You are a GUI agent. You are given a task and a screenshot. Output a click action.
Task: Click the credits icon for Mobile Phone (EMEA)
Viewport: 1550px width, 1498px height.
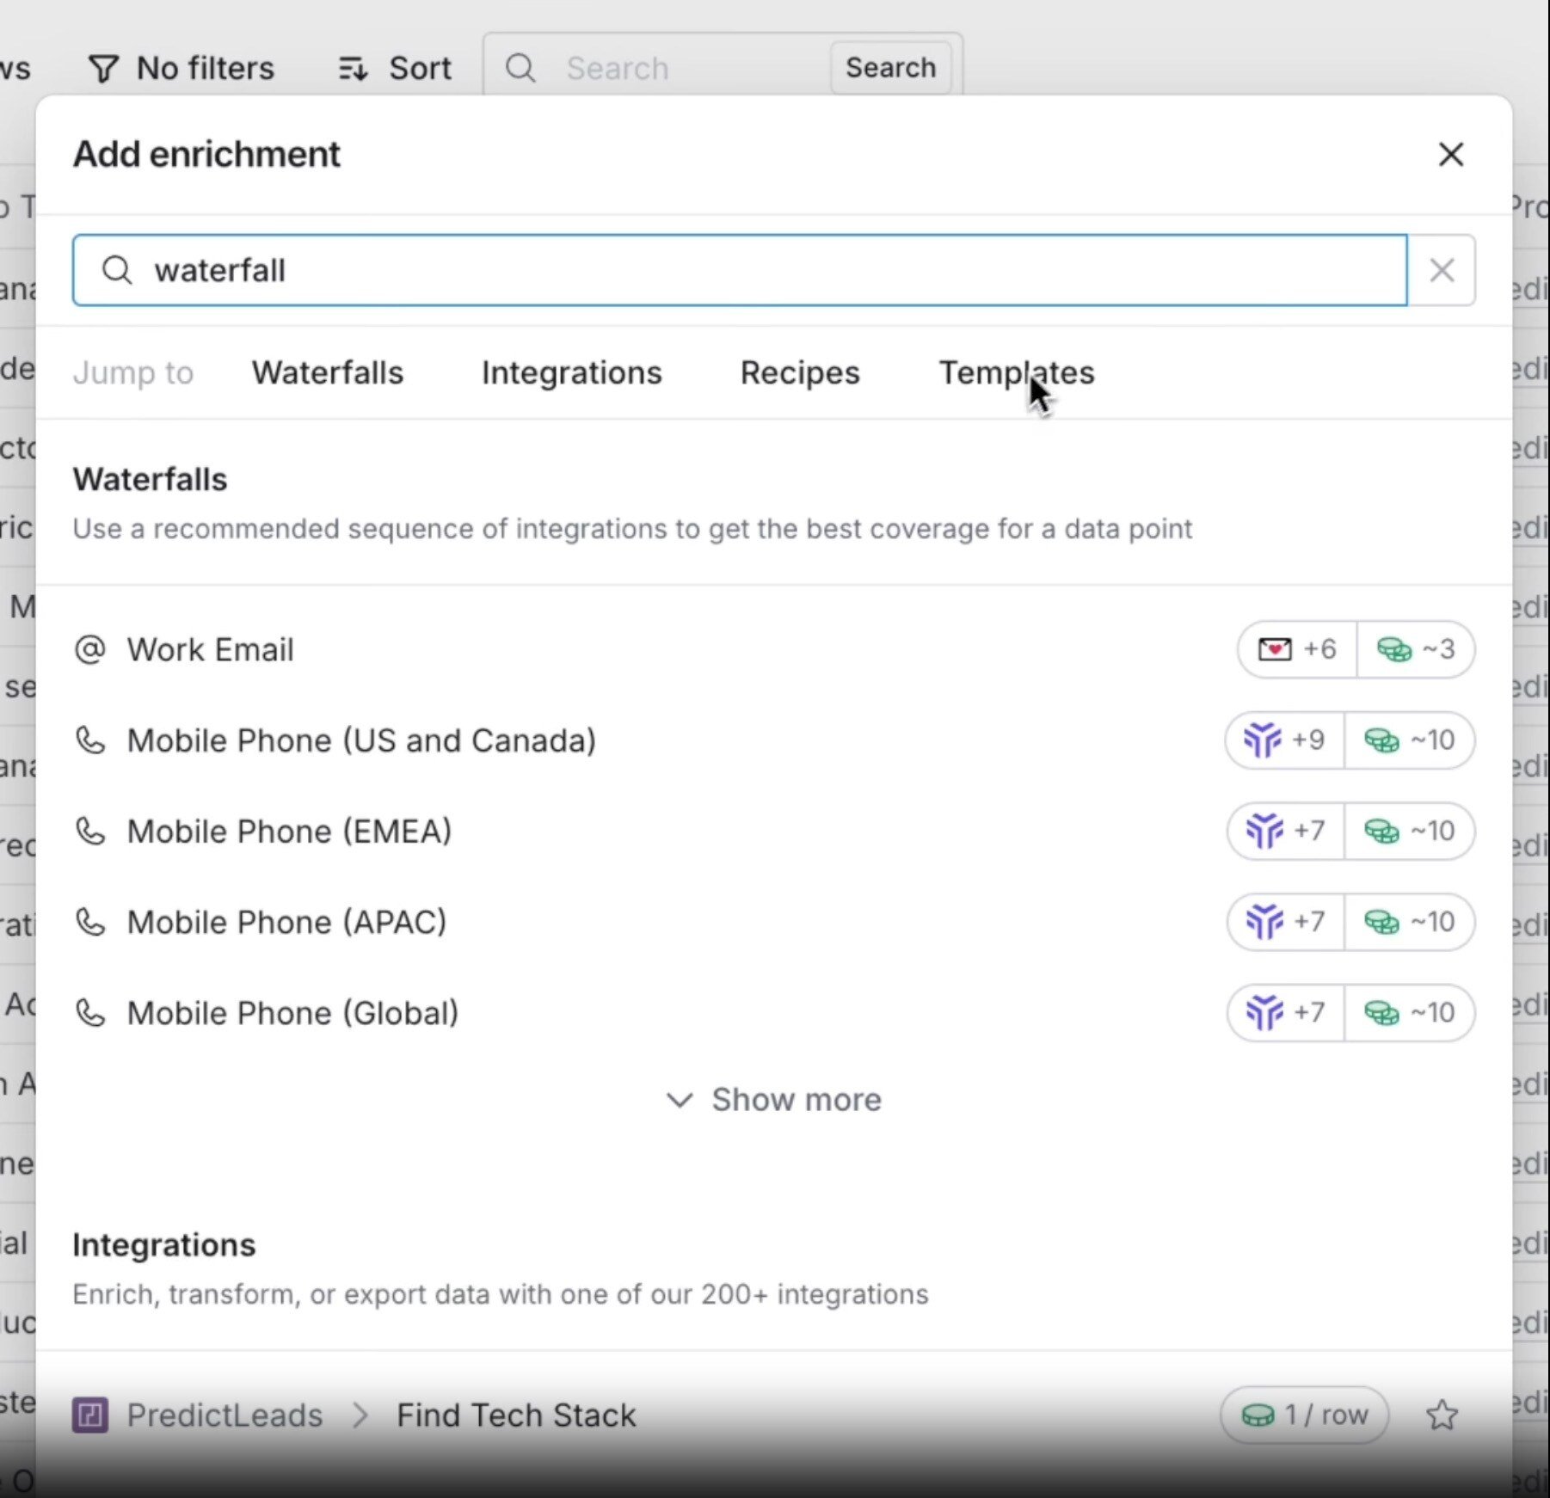[x=1381, y=832]
